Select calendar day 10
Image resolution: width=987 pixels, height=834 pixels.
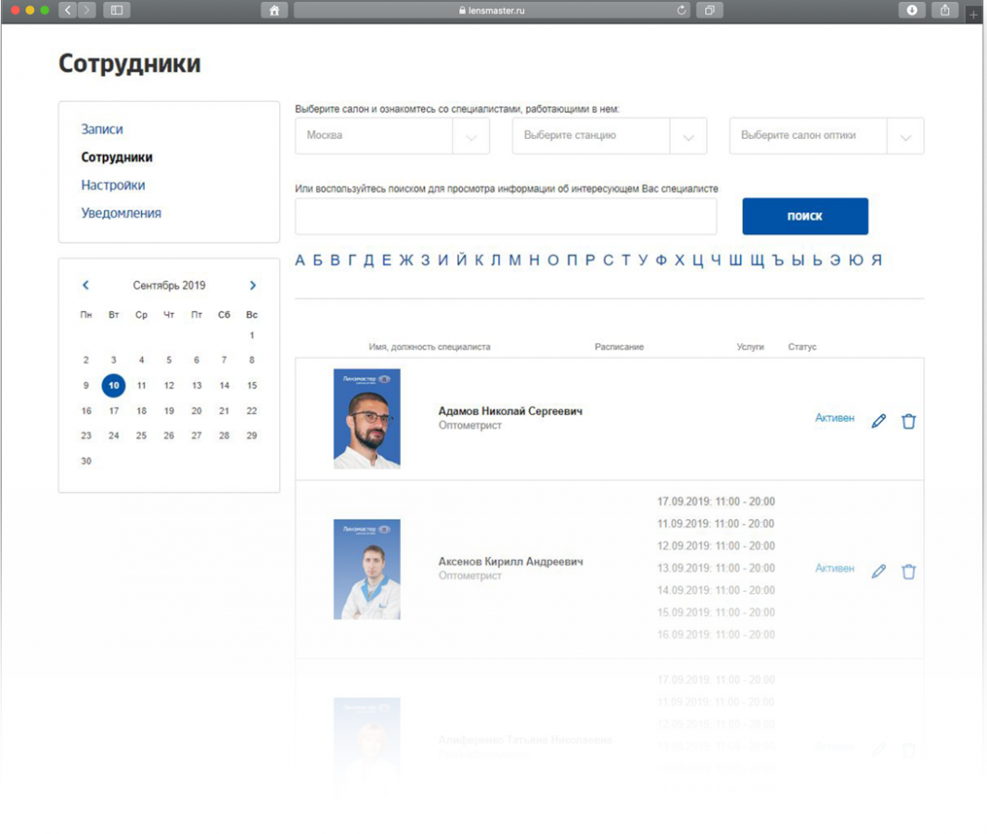[113, 385]
